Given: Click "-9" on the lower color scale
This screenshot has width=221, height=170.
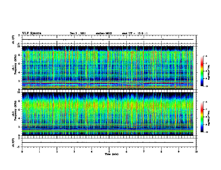Looking at the screenshot, I should click(206, 124).
